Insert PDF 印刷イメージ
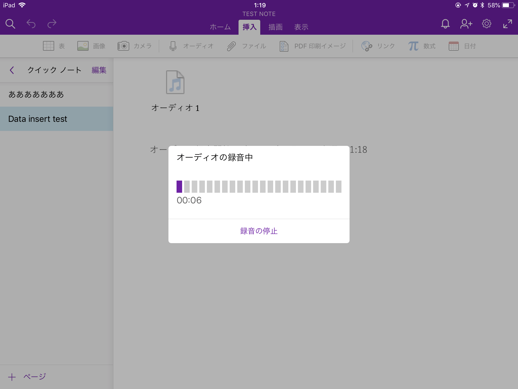 tap(313, 46)
